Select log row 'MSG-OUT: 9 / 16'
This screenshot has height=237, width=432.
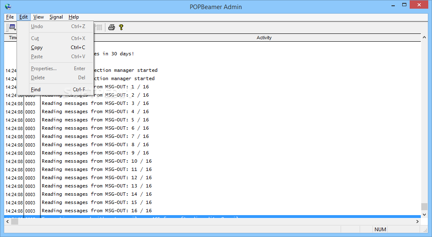click(212, 153)
